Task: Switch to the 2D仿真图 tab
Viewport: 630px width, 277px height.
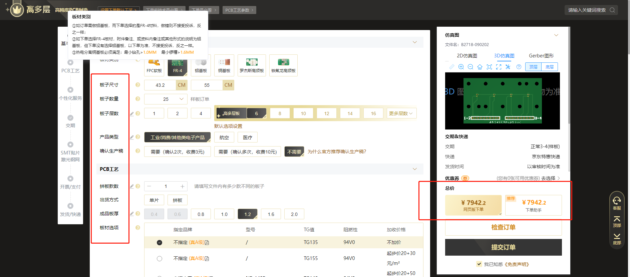Action: pyautogui.click(x=467, y=56)
